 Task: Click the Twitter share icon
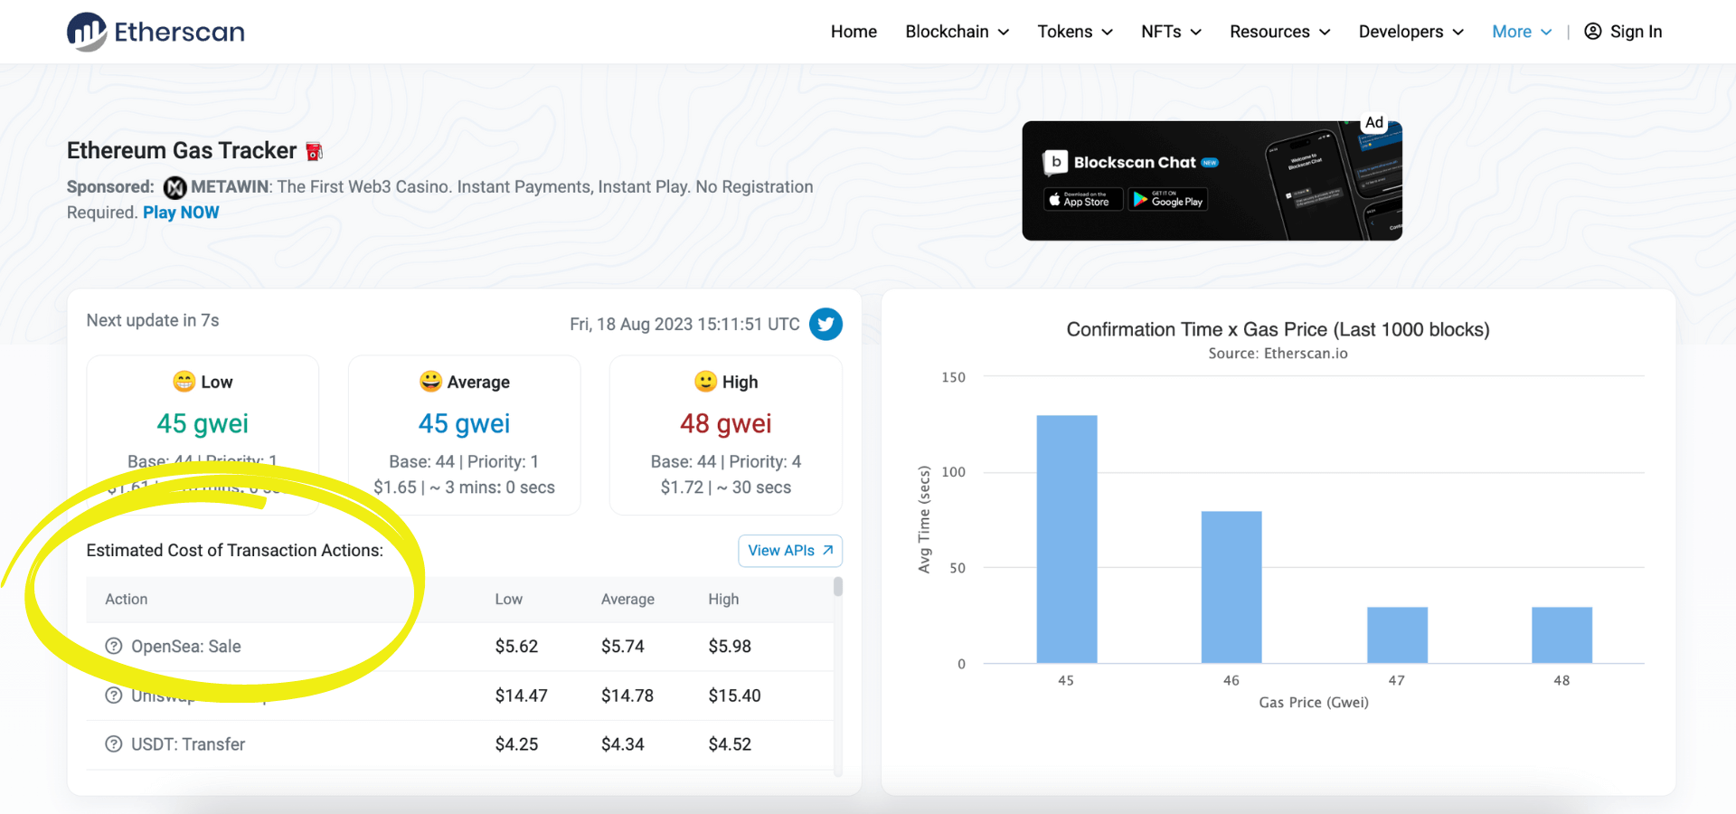825,324
